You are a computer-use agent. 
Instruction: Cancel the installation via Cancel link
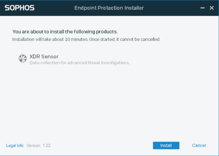point(199,145)
